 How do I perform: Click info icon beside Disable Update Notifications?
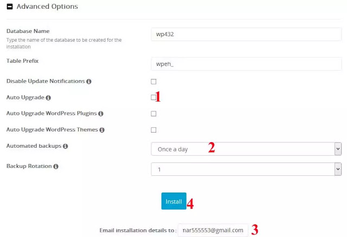click(89, 82)
